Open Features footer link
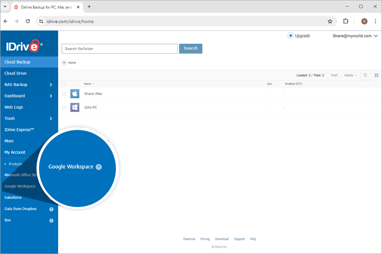382x254 pixels. [x=189, y=239]
